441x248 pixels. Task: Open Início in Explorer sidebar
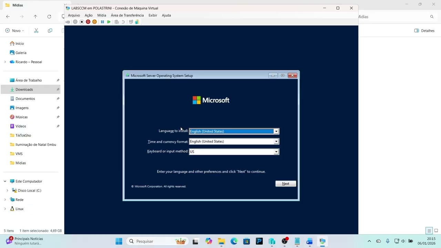click(x=20, y=43)
